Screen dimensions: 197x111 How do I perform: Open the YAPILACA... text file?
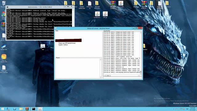(90, 5)
